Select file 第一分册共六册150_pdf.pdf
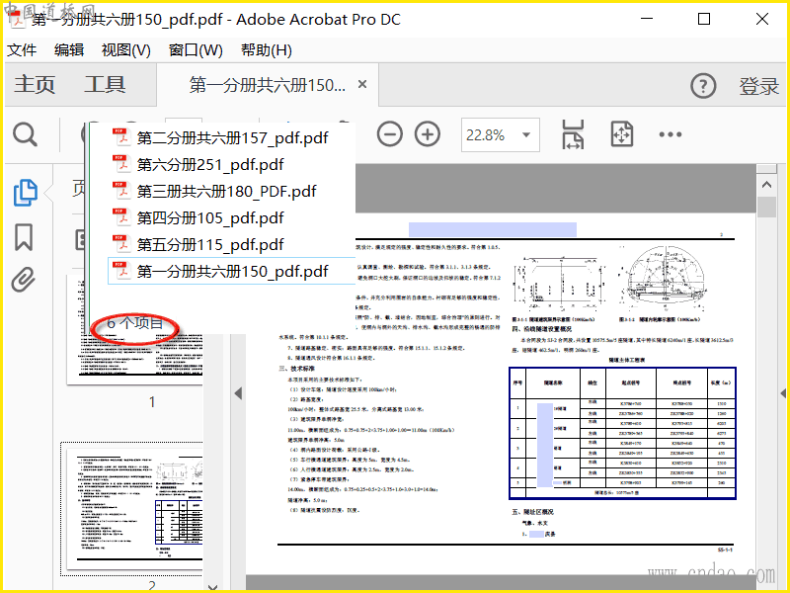 pos(232,271)
